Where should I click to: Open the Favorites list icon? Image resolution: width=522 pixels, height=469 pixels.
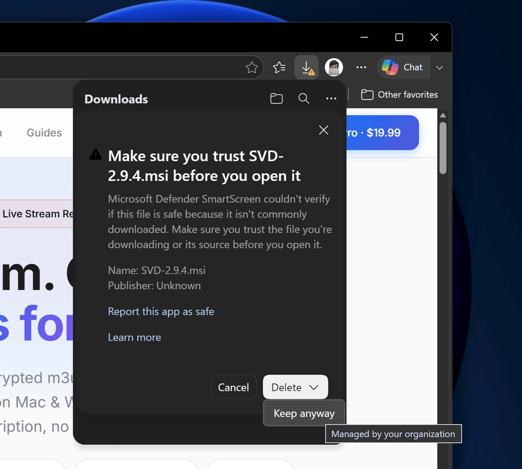[279, 68]
